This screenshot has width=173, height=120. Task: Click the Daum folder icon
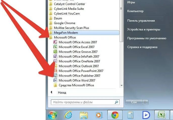(50, 18)
